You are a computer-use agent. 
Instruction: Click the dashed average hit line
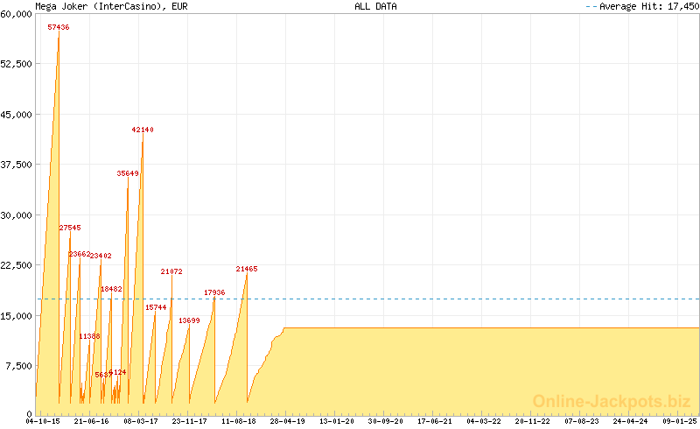[437, 299]
